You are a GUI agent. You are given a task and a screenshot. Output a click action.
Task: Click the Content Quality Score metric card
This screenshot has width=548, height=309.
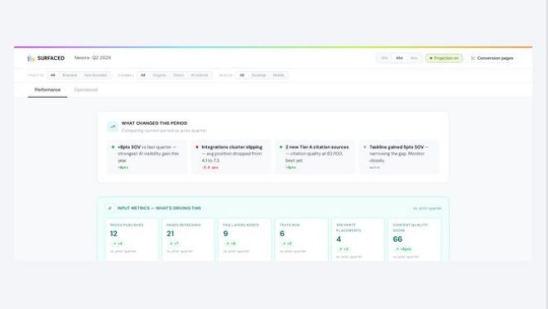point(415,240)
